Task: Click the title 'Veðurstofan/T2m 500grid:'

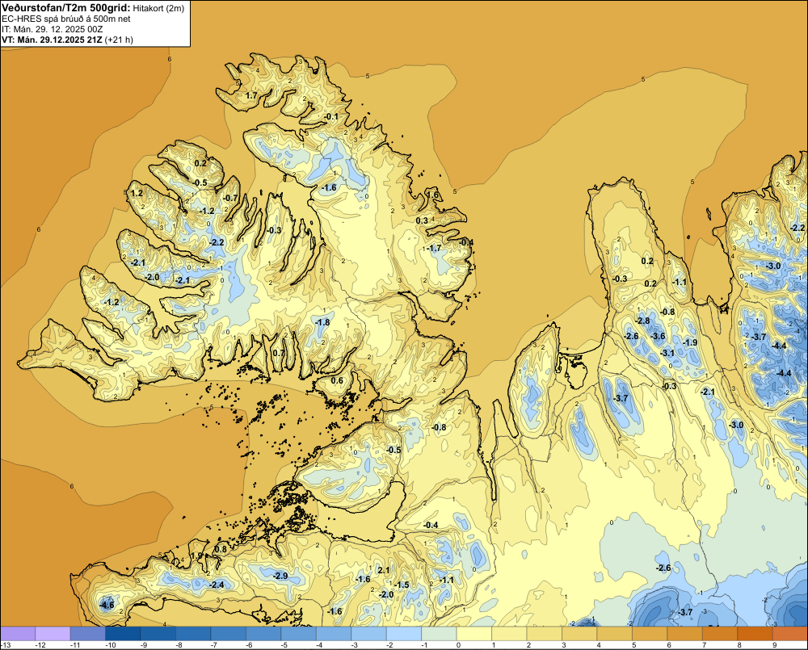Action: tap(66, 8)
